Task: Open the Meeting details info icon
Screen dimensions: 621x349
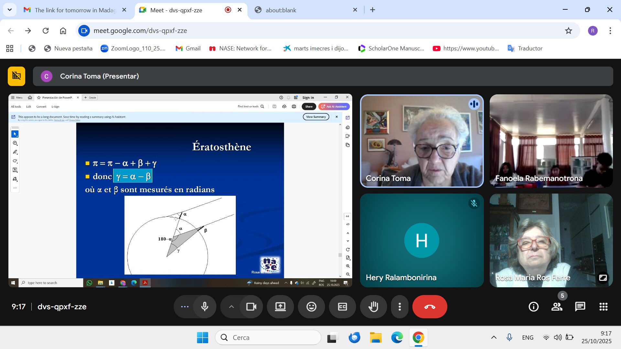Action: (533, 307)
